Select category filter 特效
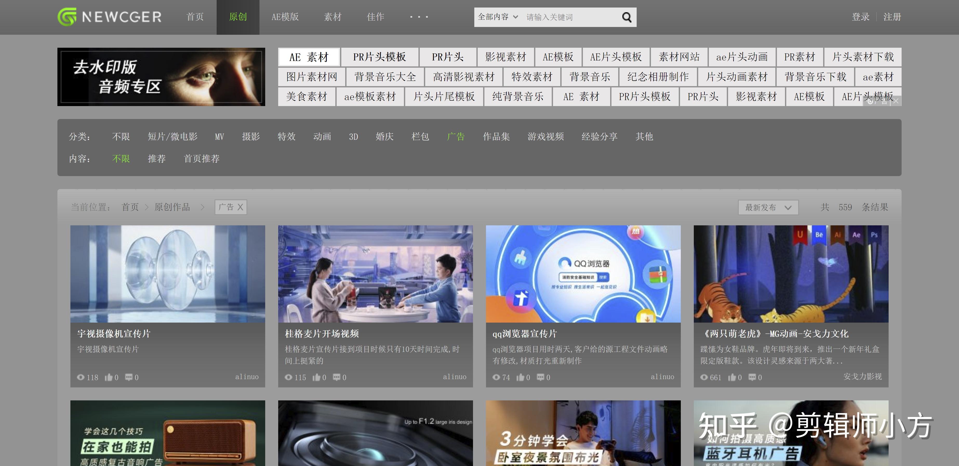This screenshot has height=466, width=959. click(287, 137)
